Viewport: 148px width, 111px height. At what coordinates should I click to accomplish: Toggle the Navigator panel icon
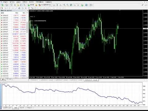18,5
